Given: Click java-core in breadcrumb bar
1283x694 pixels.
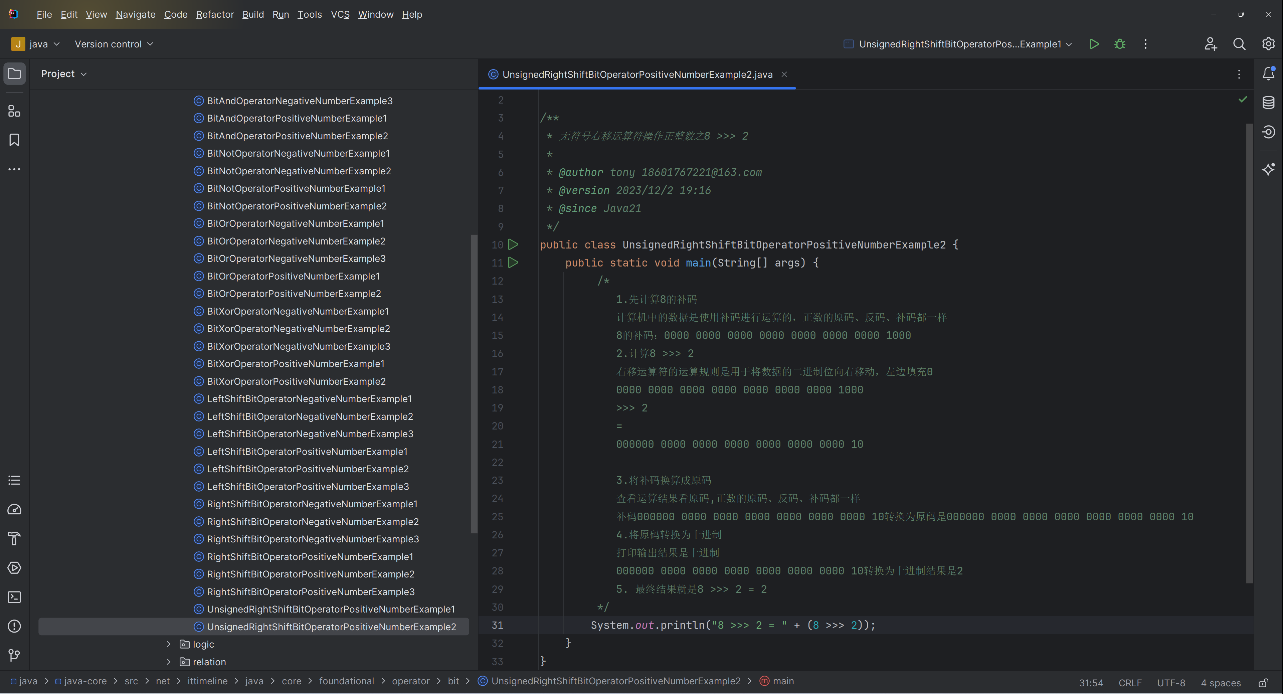Looking at the screenshot, I should click(85, 681).
